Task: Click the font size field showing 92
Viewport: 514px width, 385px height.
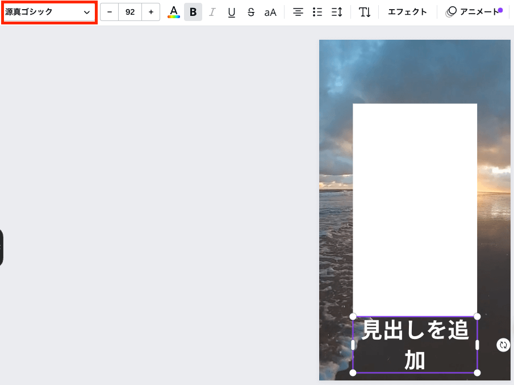Action: [130, 12]
